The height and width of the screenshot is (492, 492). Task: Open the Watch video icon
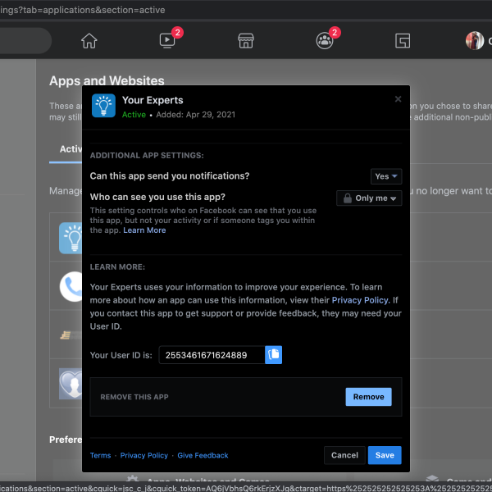(167, 41)
